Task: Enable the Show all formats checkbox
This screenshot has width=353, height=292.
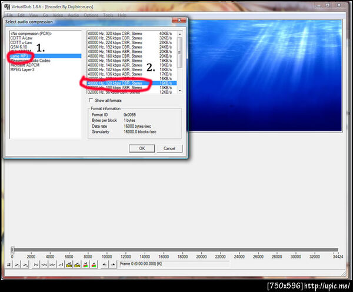Action: (x=91, y=100)
